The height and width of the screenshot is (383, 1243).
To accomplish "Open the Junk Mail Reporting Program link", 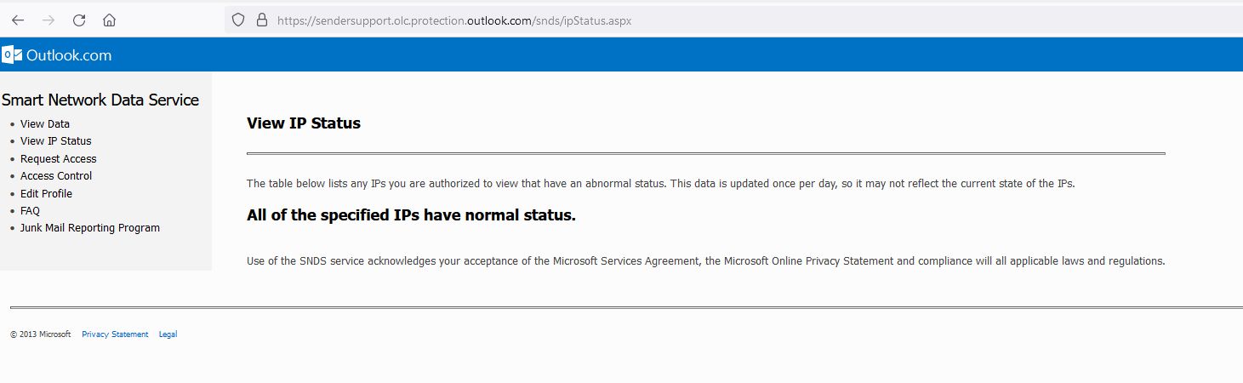I will click(x=89, y=228).
